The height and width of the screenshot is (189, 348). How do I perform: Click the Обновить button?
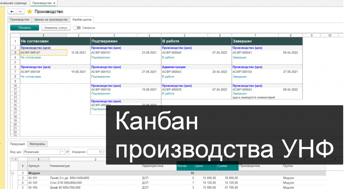(x=24, y=28)
